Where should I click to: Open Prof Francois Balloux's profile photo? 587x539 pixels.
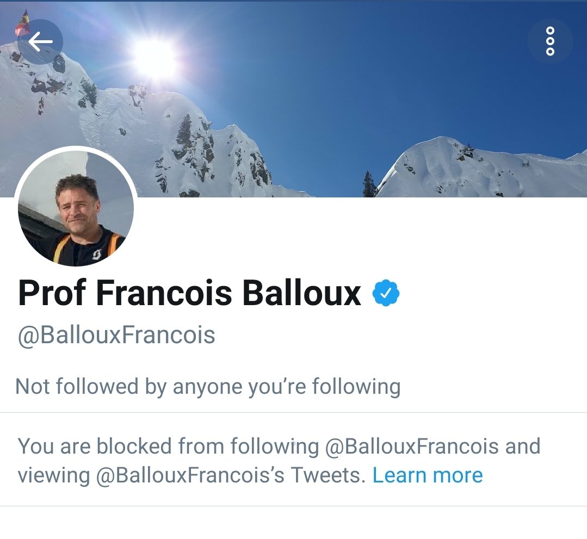(76, 207)
